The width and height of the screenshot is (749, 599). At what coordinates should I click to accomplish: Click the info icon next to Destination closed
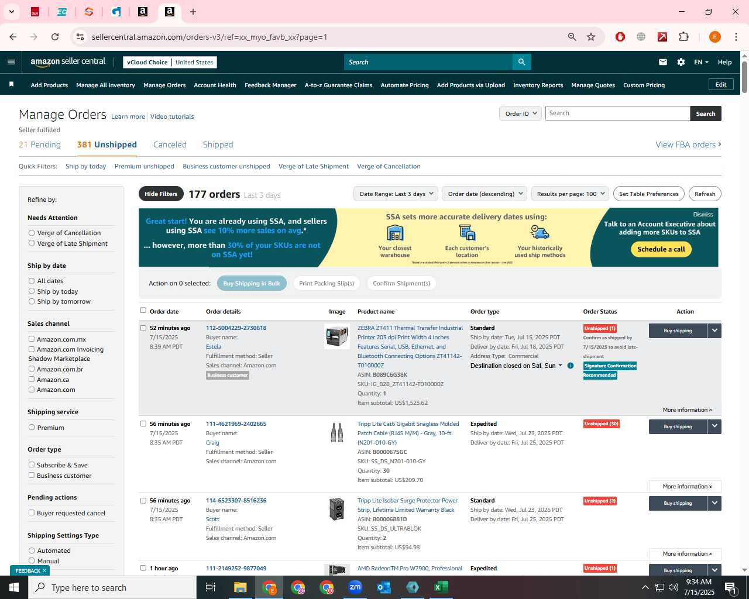pos(571,366)
